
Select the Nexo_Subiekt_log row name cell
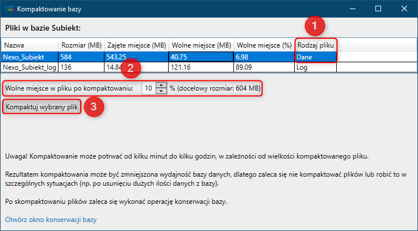(x=30, y=67)
